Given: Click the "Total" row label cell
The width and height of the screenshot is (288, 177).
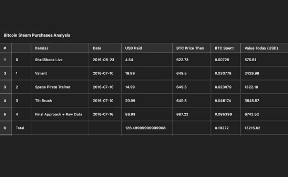Looking at the screenshot, I should [x=20, y=128].
